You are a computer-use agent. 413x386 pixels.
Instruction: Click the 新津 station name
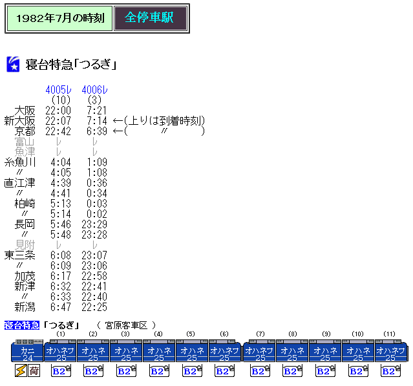point(25,286)
